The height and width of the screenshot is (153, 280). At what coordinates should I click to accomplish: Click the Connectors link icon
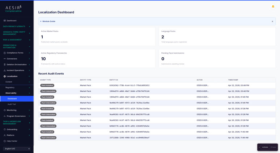point(5,59)
